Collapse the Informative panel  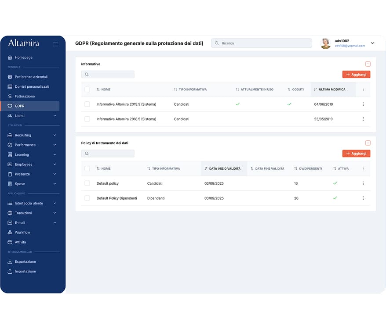[368, 64]
